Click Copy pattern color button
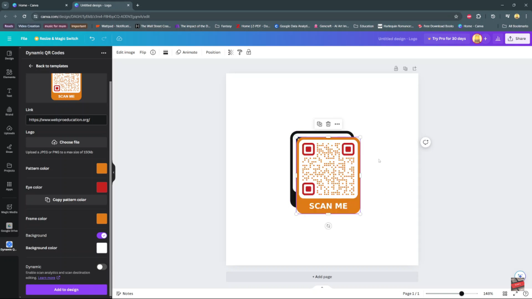Screen dimensions: 532x299 [66, 200]
